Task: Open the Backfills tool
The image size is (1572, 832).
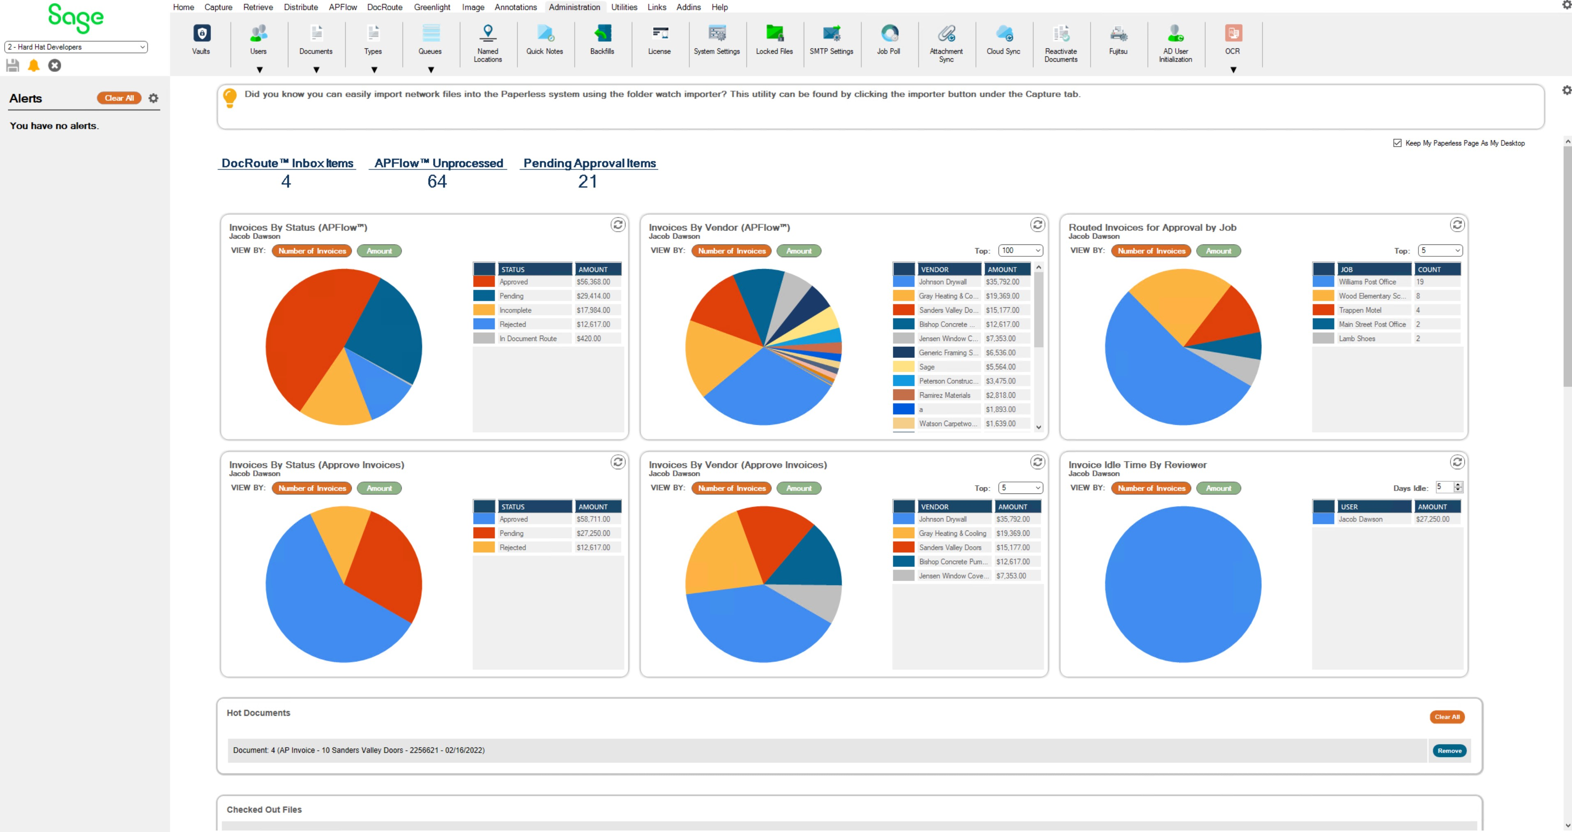Action: [x=602, y=40]
